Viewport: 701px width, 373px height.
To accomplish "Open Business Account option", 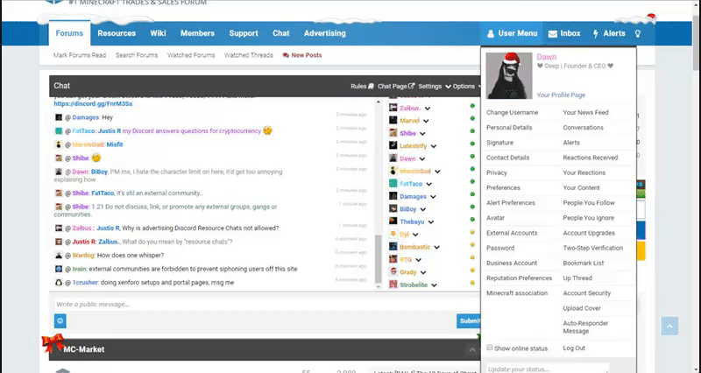I will coord(512,263).
